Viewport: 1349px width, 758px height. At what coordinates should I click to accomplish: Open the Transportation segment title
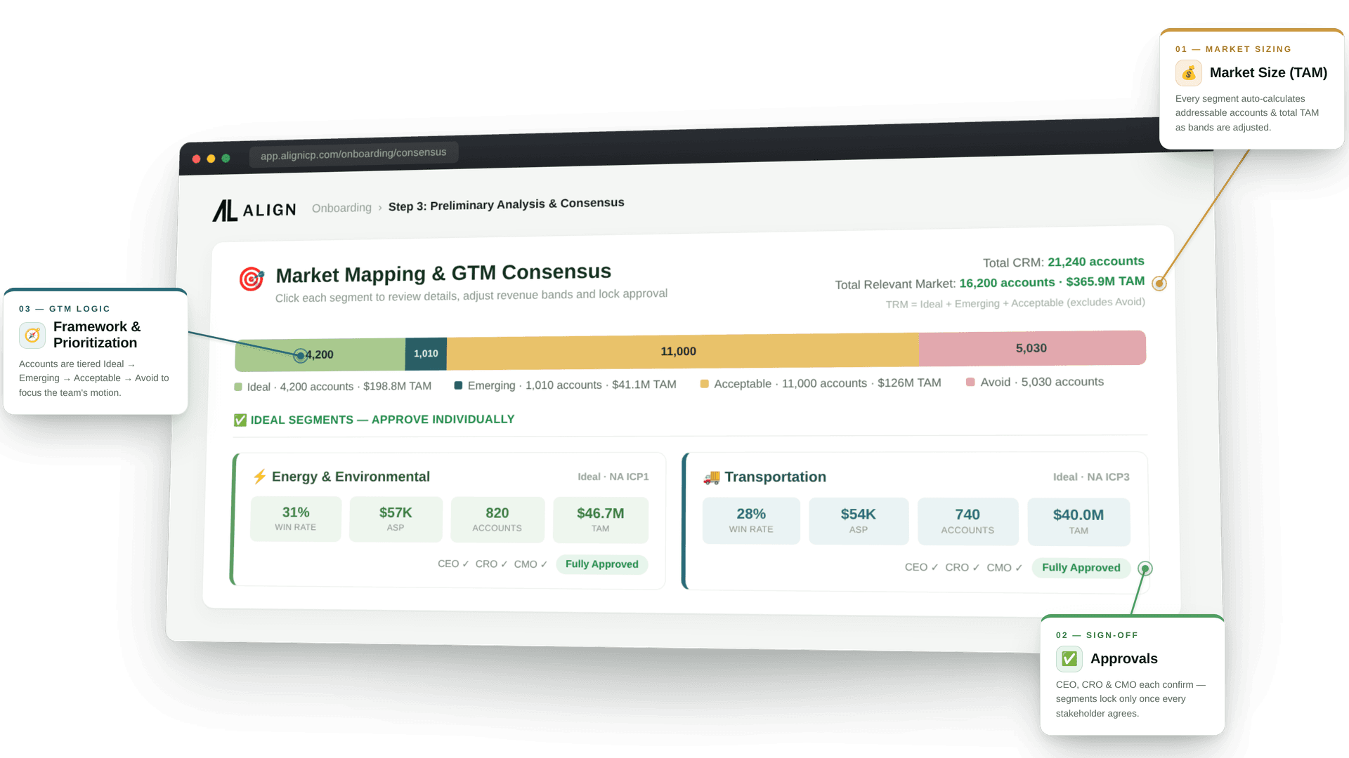(x=775, y=477)
